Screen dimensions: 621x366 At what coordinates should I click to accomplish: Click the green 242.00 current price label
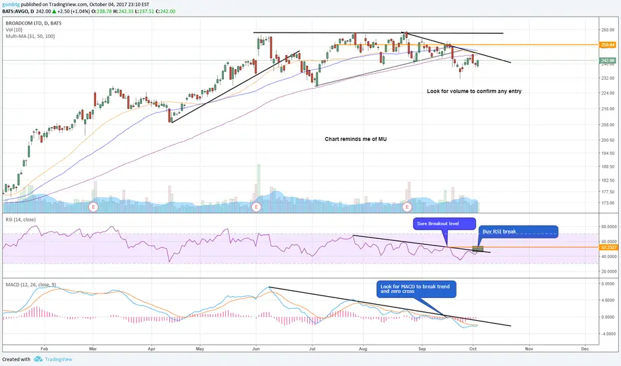(608, 61)
